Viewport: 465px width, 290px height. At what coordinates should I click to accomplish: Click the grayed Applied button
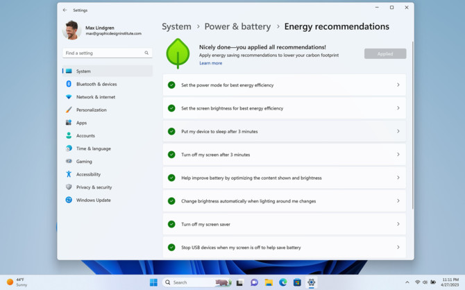point(385,53)
